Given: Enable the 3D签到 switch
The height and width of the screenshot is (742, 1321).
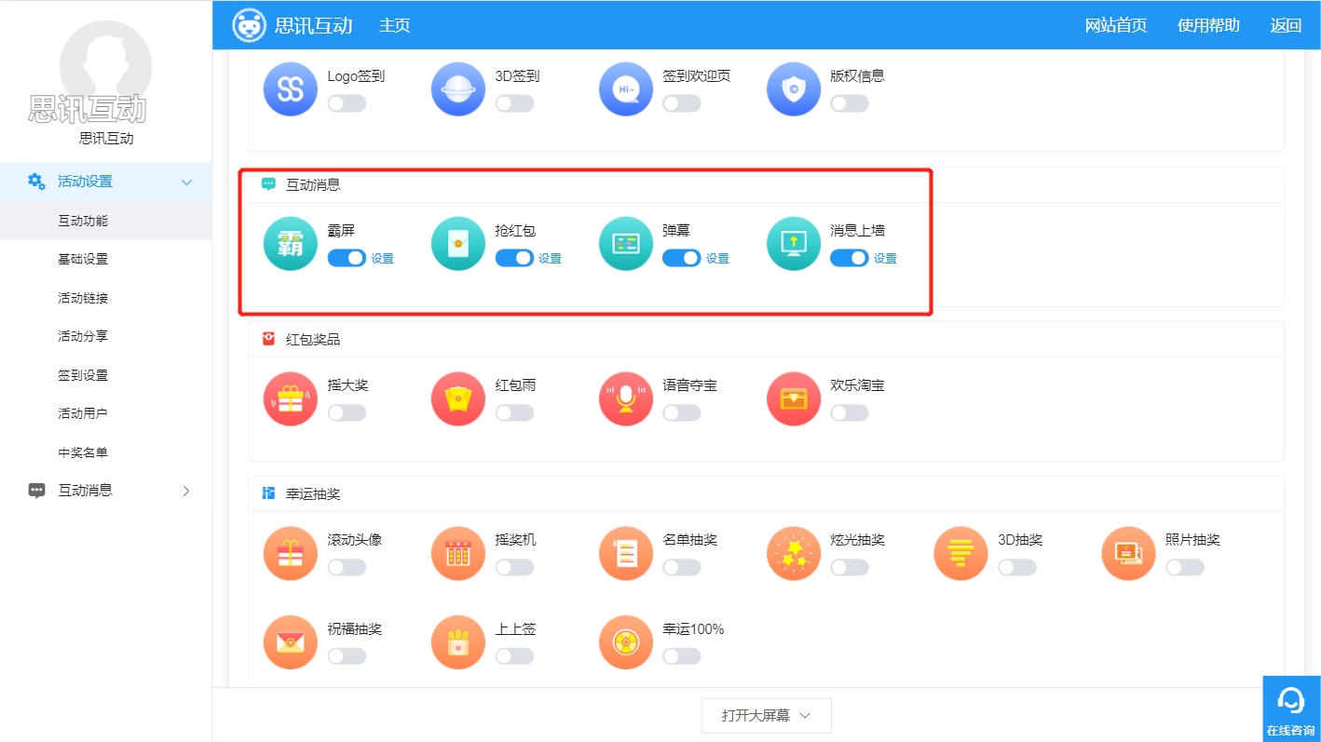Looking at the screenshot, I should 514,103.
